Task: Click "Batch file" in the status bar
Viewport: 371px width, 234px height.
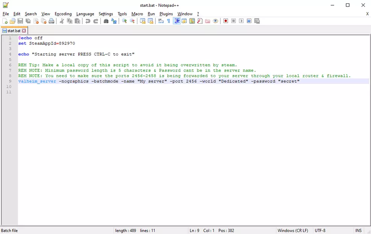Action: [9, 231]
